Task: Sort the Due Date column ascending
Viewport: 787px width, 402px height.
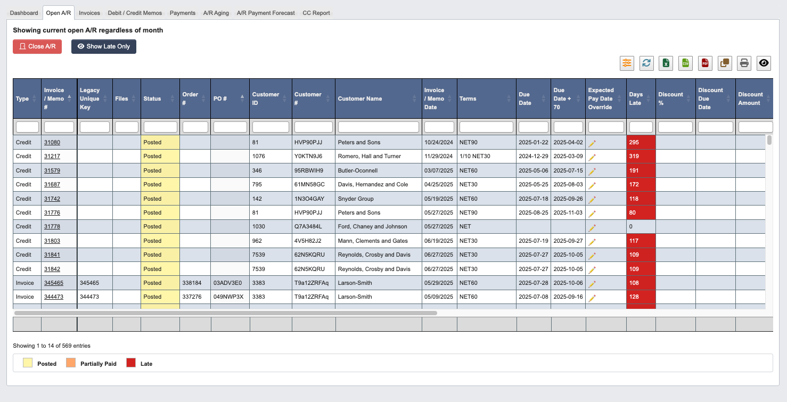Action: (x=544, y=96)
